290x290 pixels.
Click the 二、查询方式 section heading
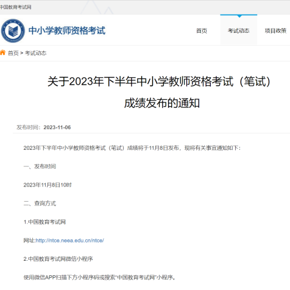(40, 203)
